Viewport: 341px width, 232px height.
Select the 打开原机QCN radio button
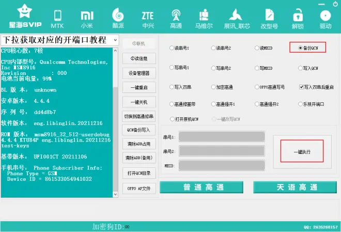pos(172,119)
